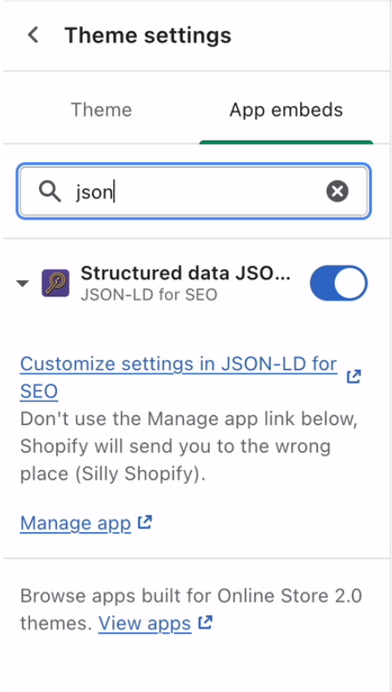Click the magnifying glass search icon
This screenshot has height=692, width=392.
(50, 191)
